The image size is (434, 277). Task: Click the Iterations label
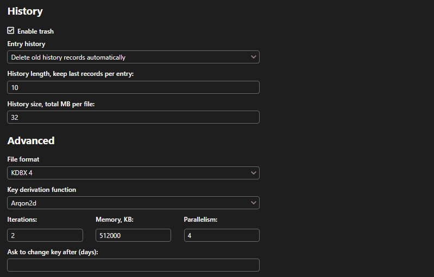(x=22, y=220)
